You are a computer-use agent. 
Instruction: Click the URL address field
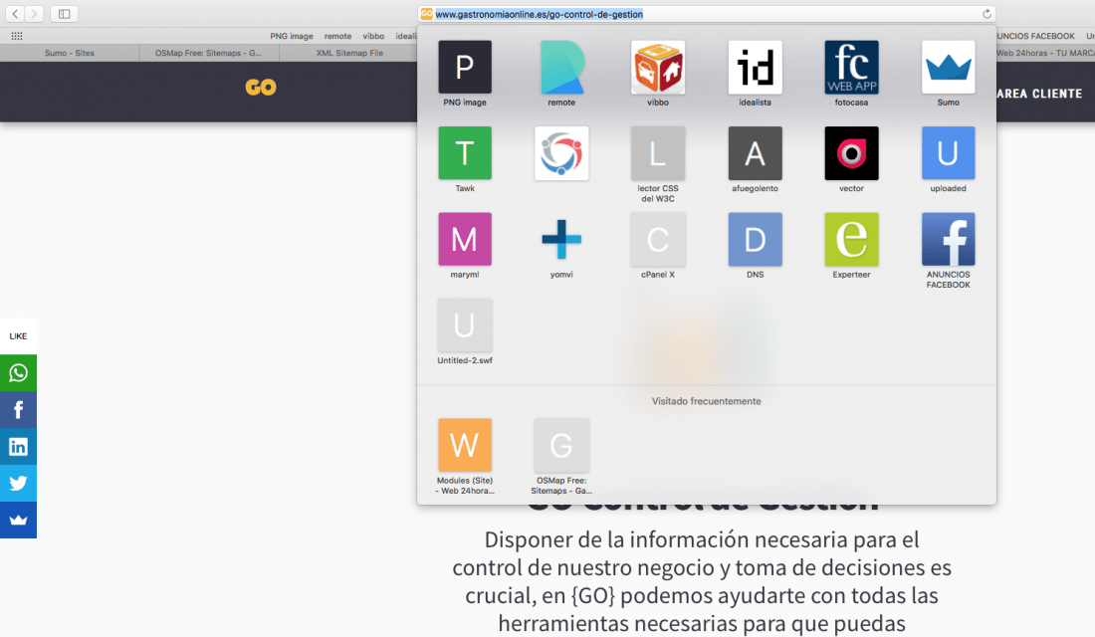706,14
